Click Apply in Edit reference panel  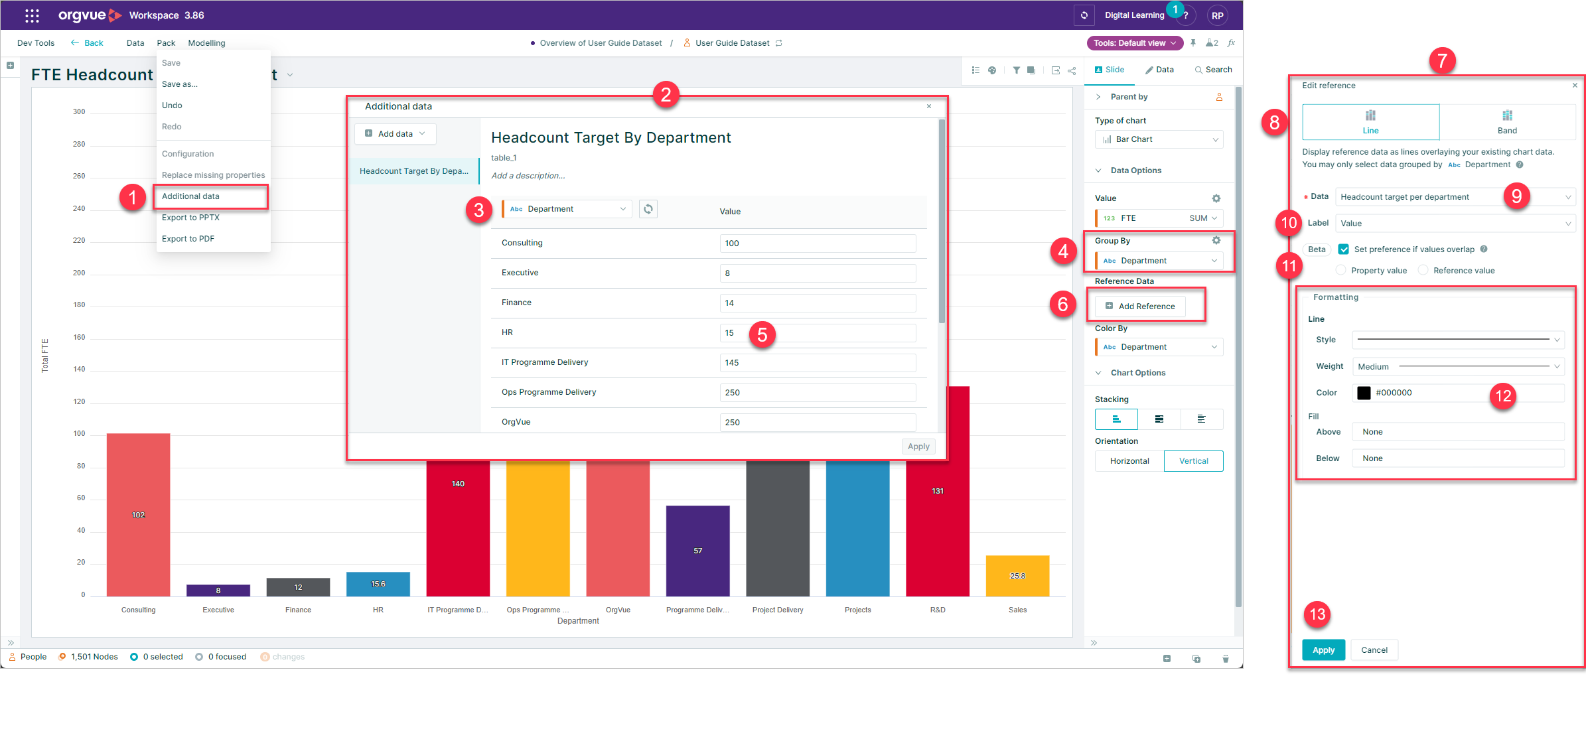1323,650
